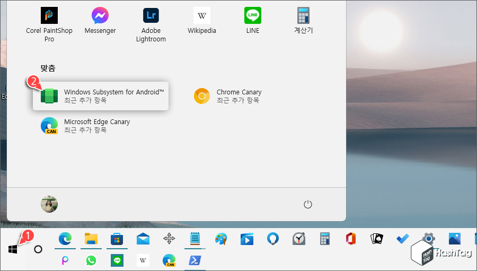Open Adobe Lightroom pinned app
This screenshot has height=271, width=477.
(151, 25)
